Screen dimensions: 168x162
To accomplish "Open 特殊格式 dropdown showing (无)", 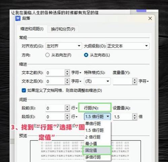I will 97,81.
